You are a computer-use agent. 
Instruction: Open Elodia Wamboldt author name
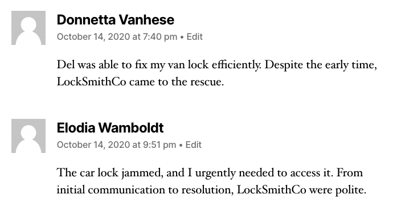[110, 128]
